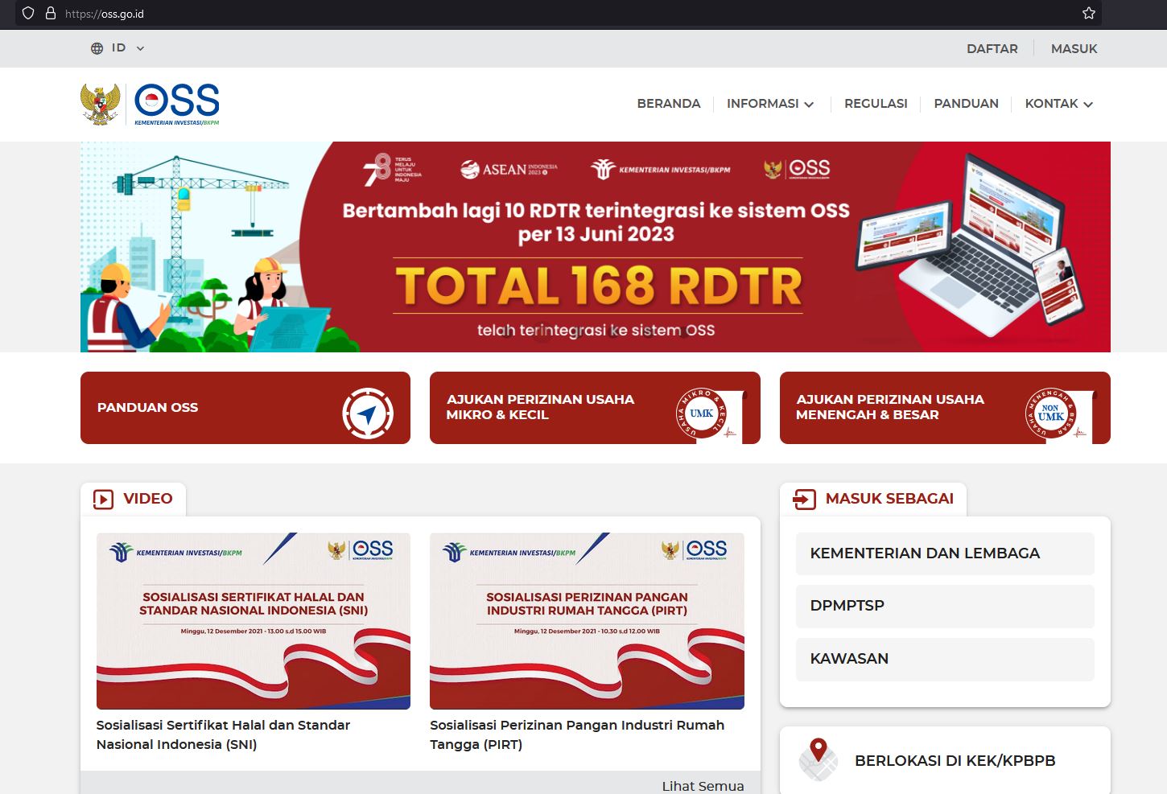This screenshot has width=1167, height=794.
Task: Click the ASEAN Indonesia 2023 logo in banner
Action: tap(509, 169)
